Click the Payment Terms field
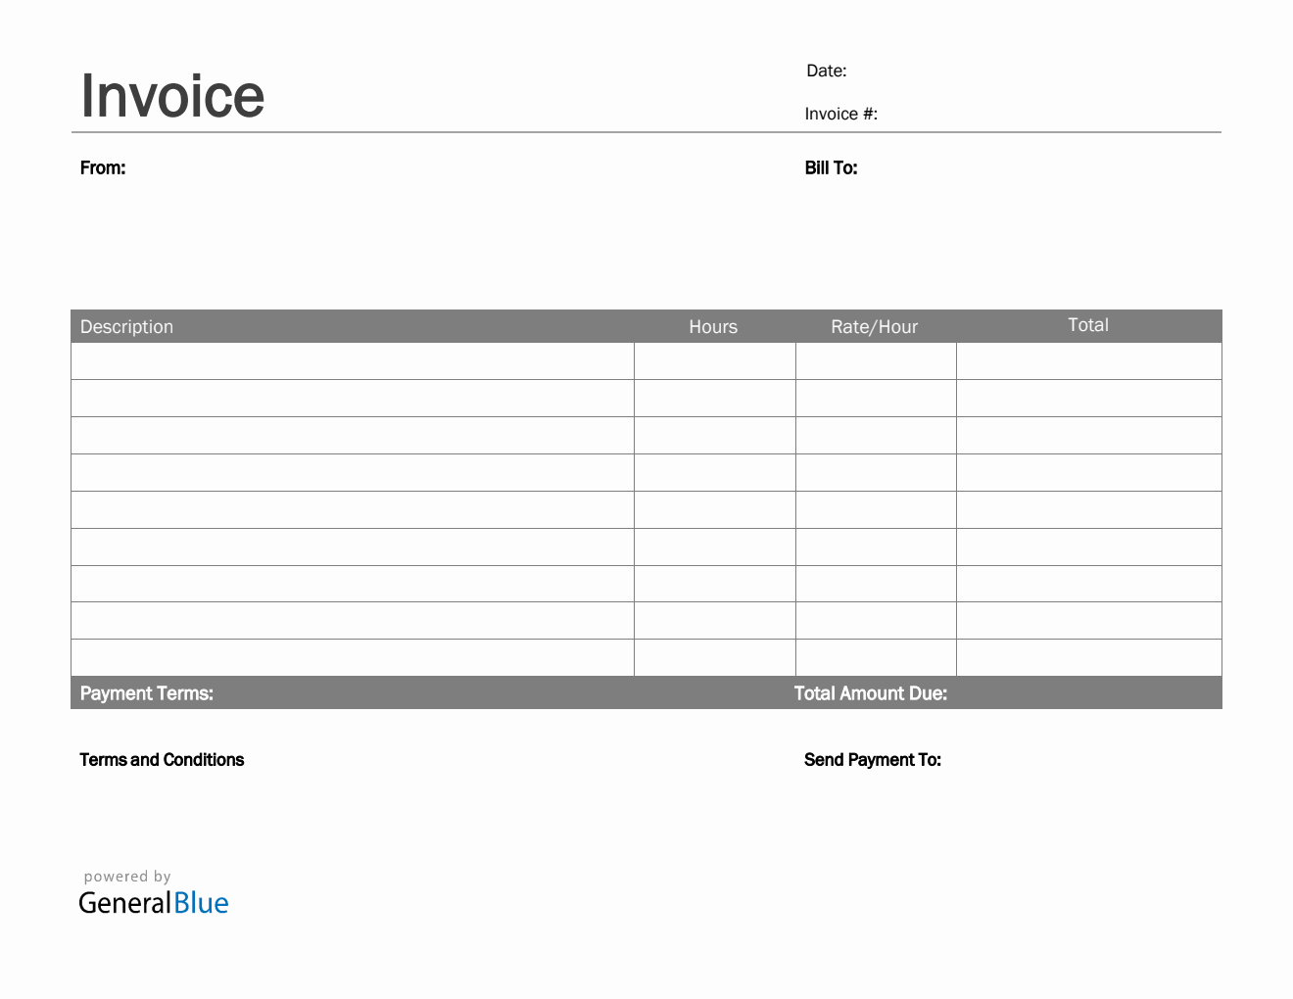 point(147,693)
